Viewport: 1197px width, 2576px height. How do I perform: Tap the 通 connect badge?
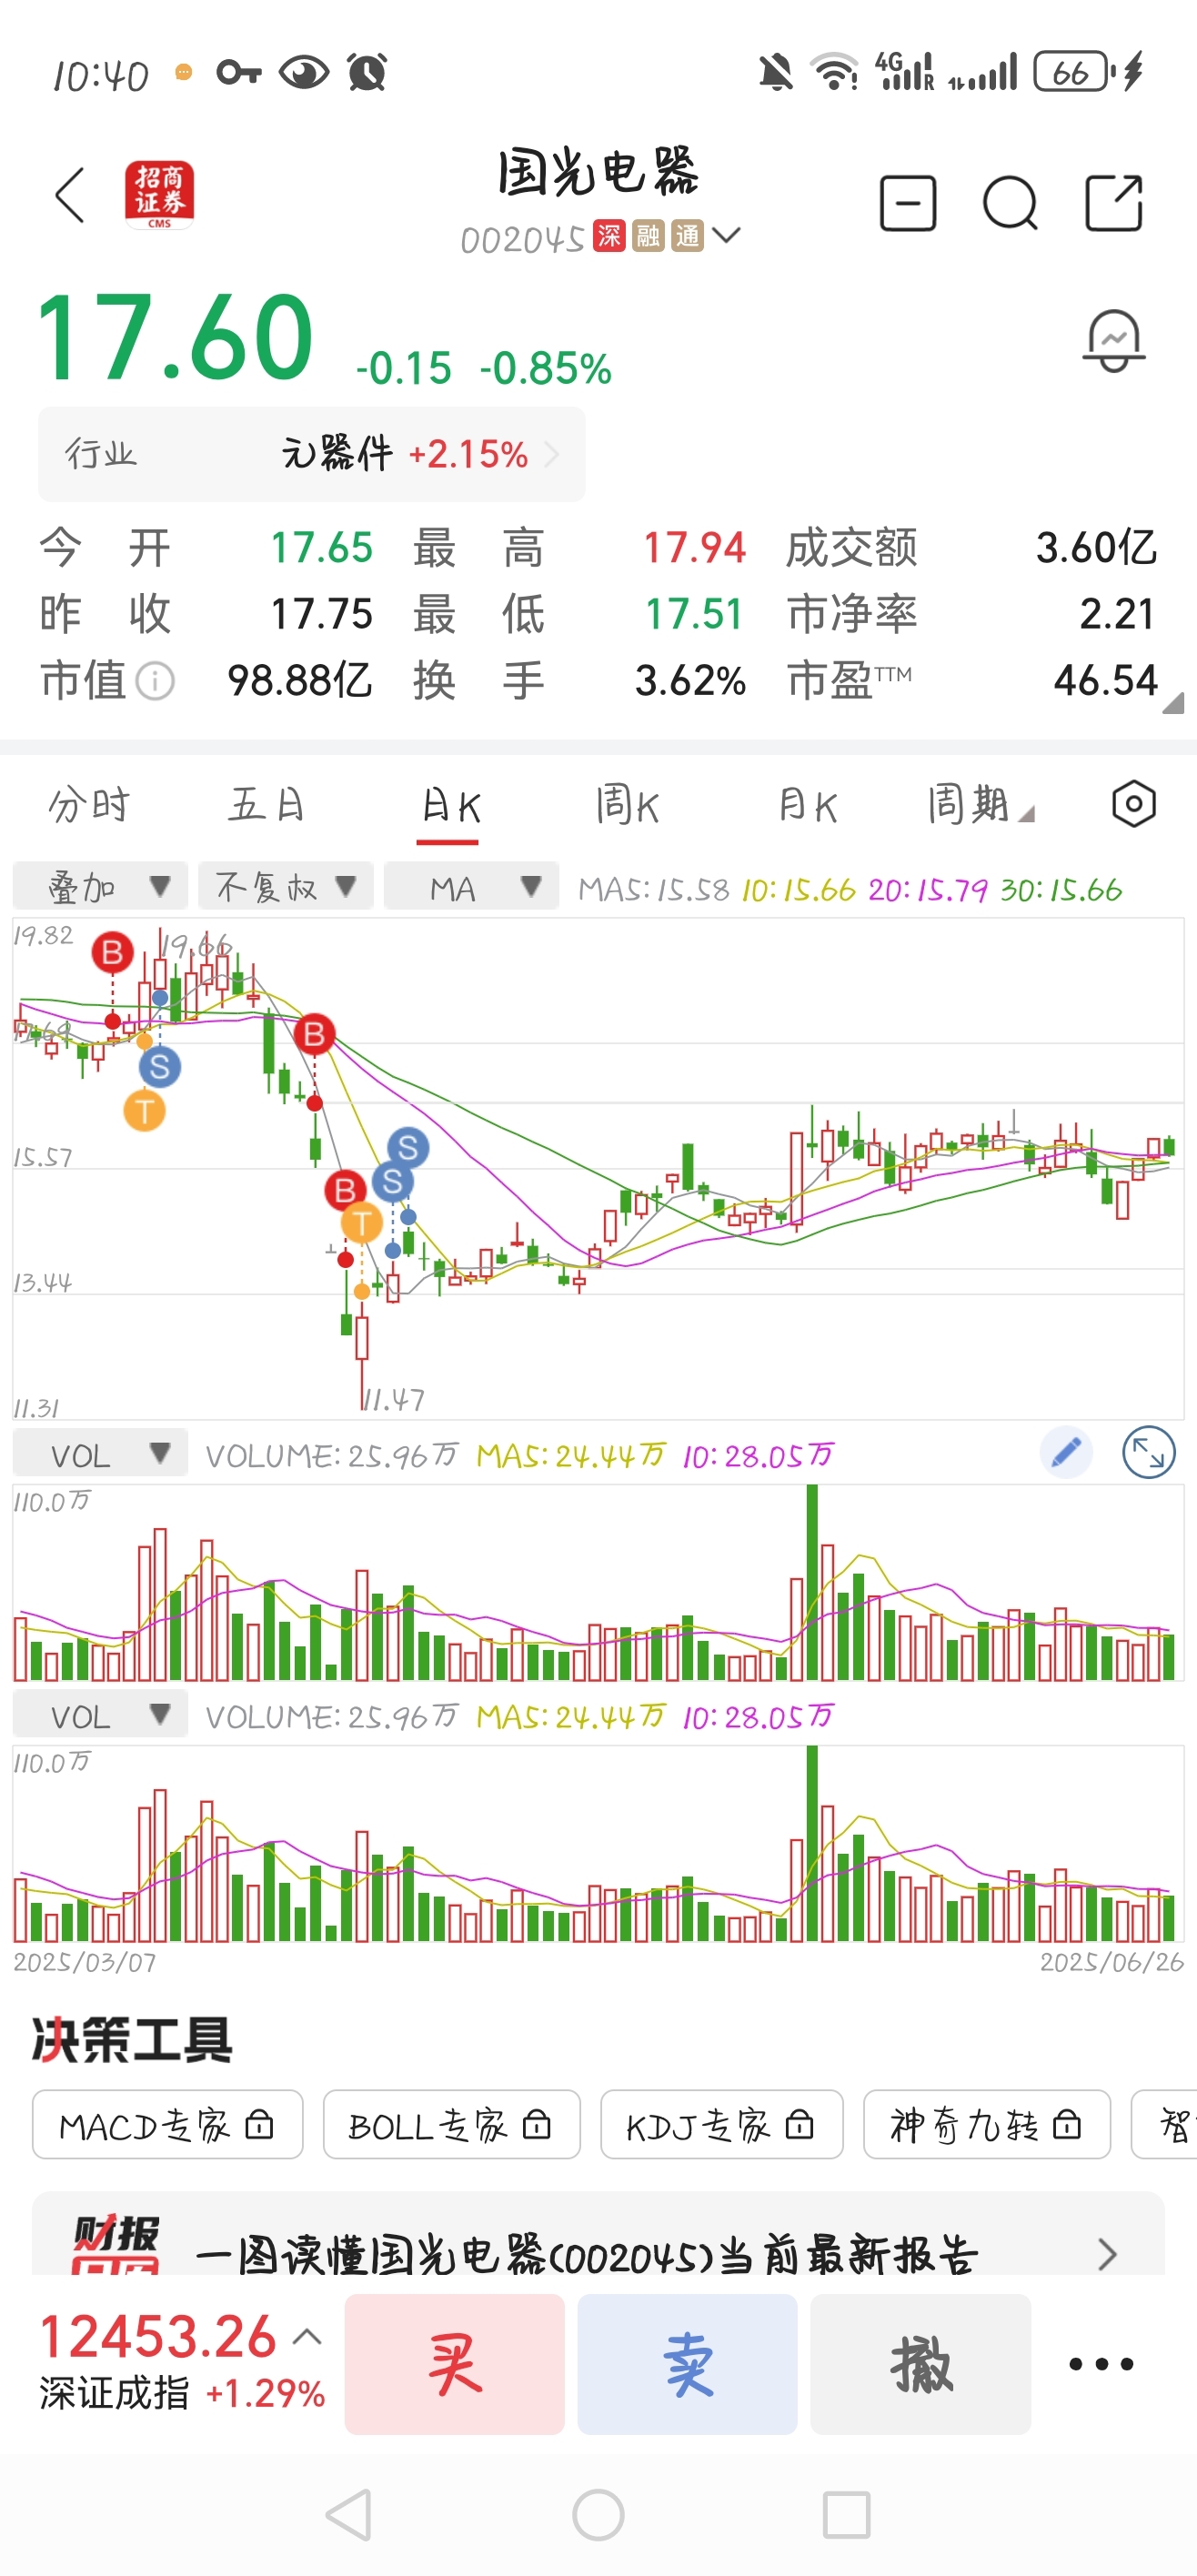point(687,236)
